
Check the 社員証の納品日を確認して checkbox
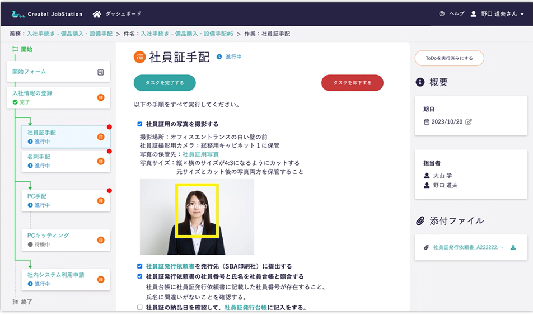pyautogui.click(x=140, y=307)
